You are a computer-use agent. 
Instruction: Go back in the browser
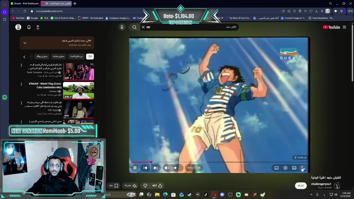(13, 11)
